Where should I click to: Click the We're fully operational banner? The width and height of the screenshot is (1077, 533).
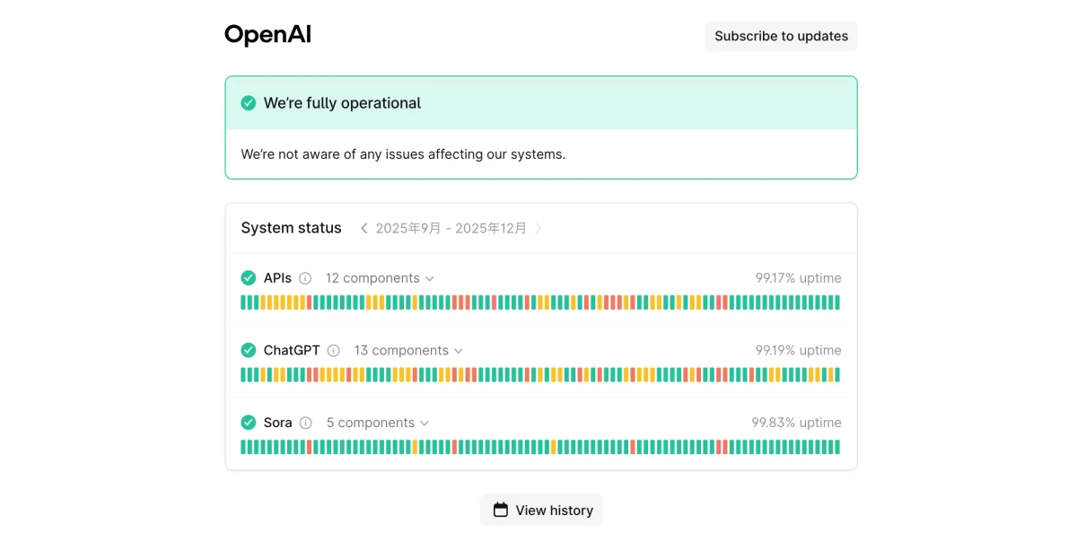tap(541, 103)
